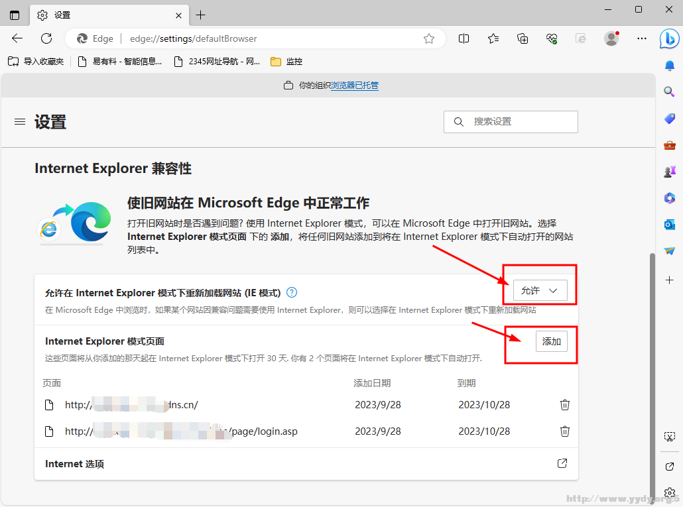This screenshot has width=683, height=507.
Task: Click the 搜索设置 search field
Action: click(x=511, y=122)
